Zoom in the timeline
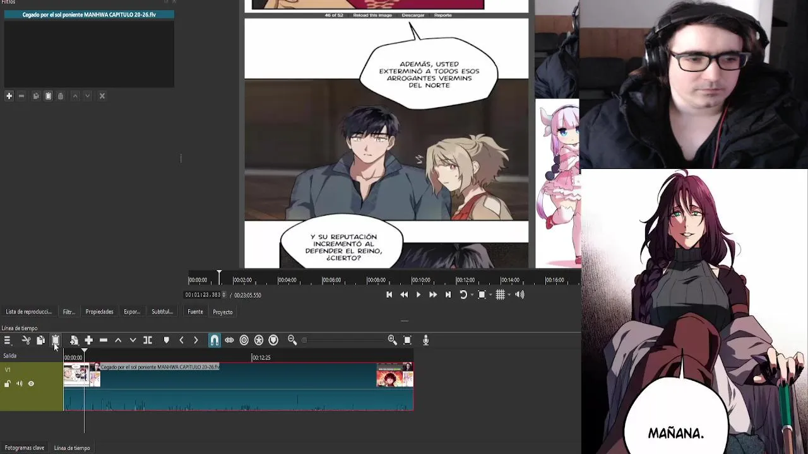The image size is (808, 454). [393, 340]
